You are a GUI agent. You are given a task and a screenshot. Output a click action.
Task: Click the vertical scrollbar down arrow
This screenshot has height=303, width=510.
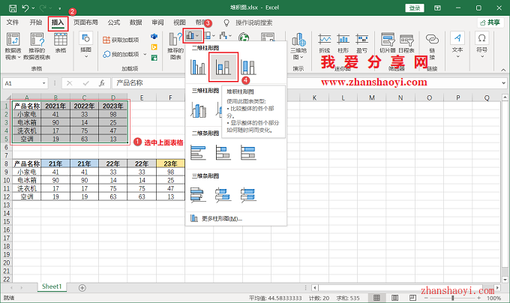(505, 280)
